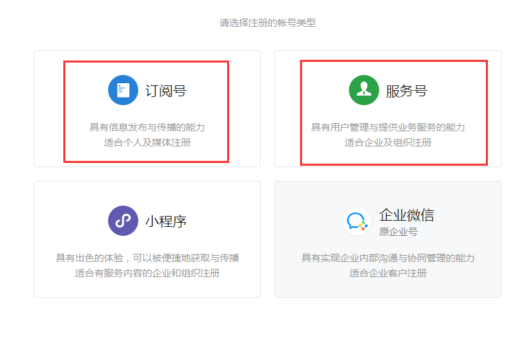The width and height of the screenshot is (523, 350).
Task: Select the 订阅号 title text
Action: [x=165, y=91]
